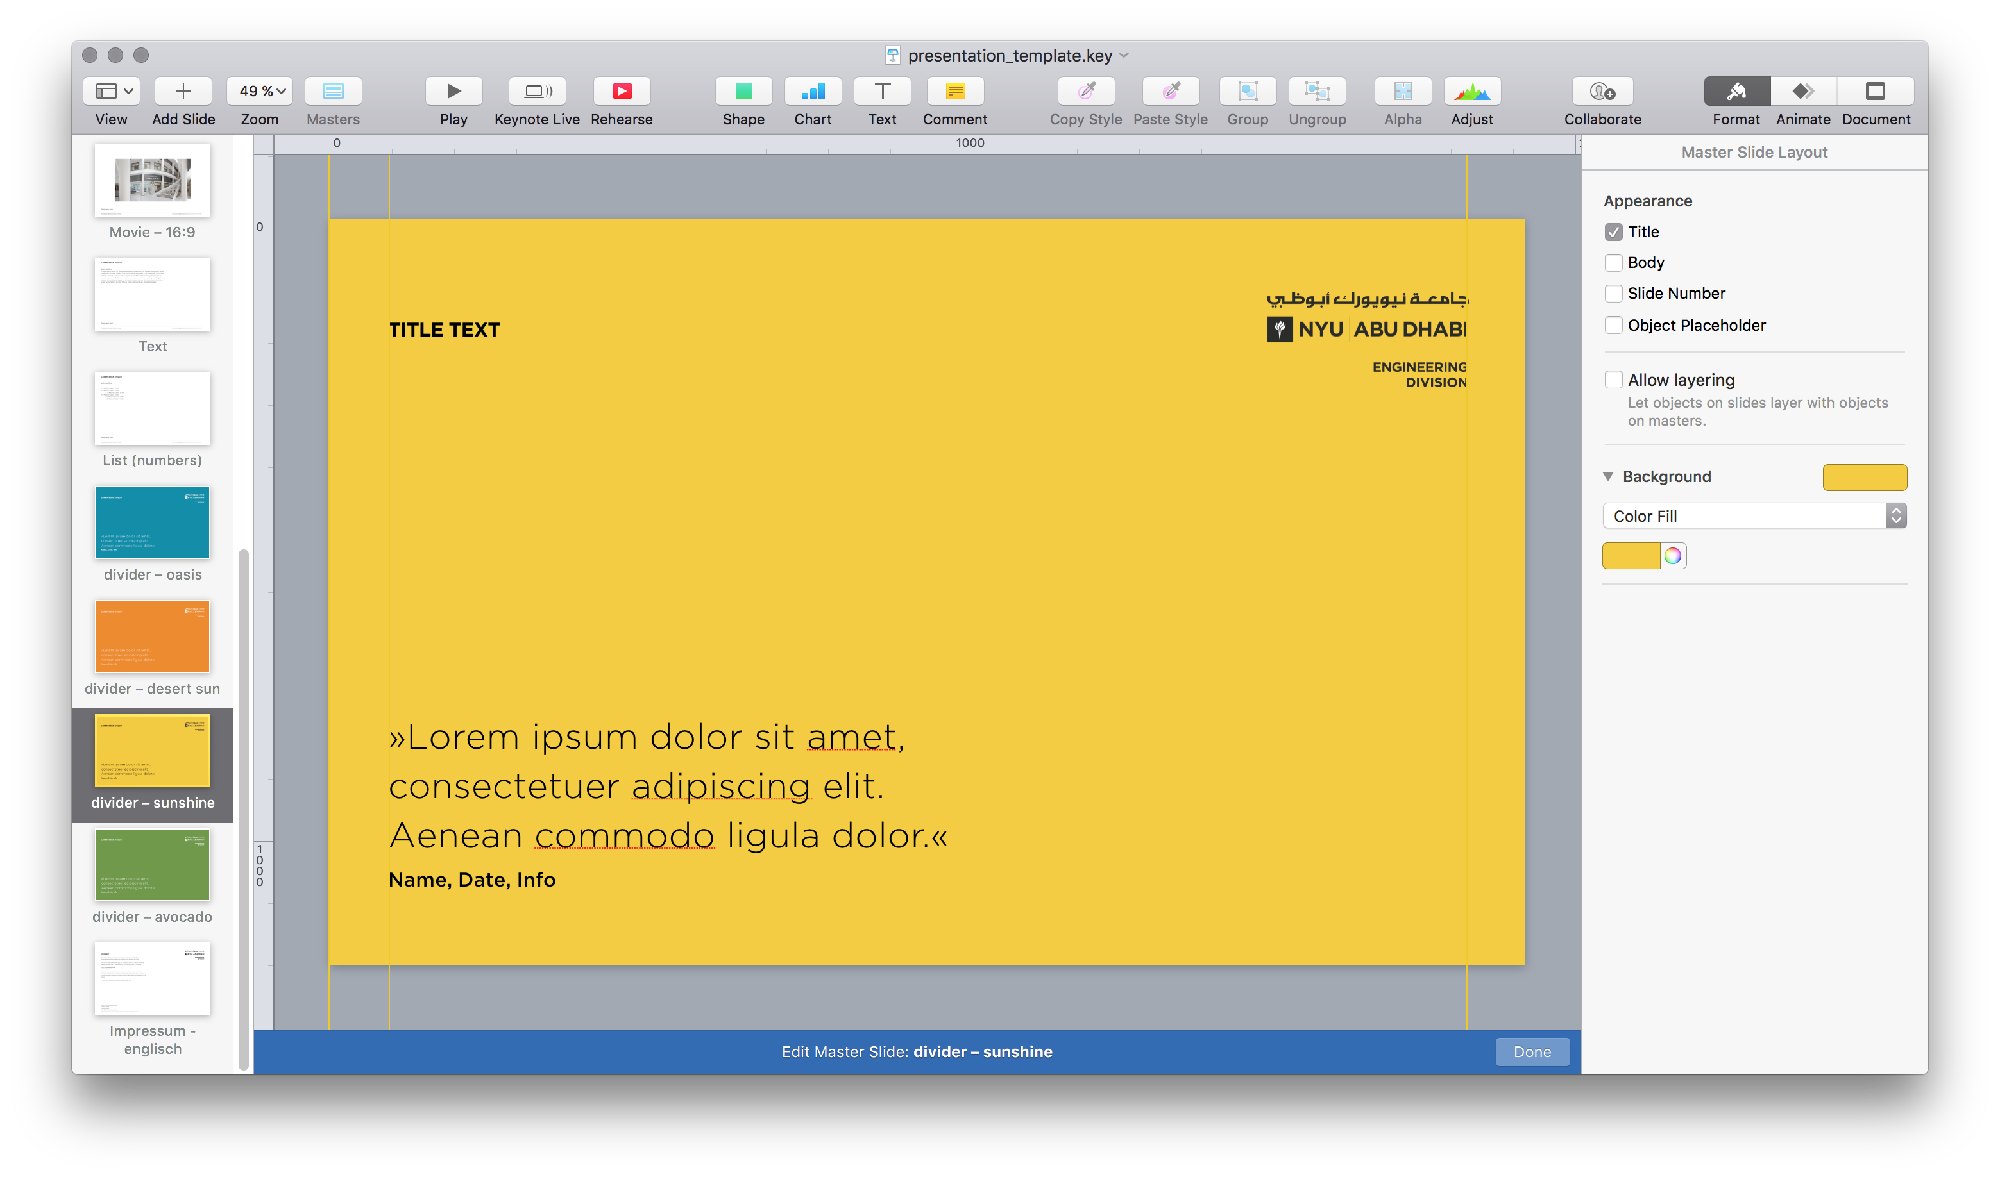Click the Collaborate icon
The width and height of the screenshot is (2000, 1177).
tap(1602, 91)
